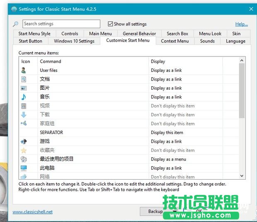Click the list scroll down arrow

(242, 176)
